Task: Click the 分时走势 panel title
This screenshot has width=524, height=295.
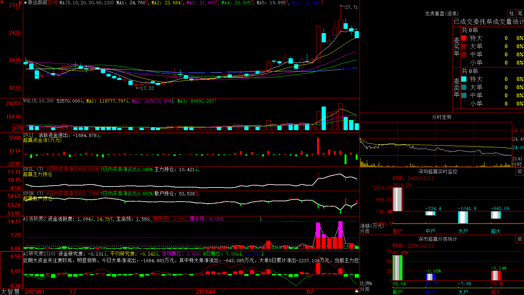Action: 441,117
